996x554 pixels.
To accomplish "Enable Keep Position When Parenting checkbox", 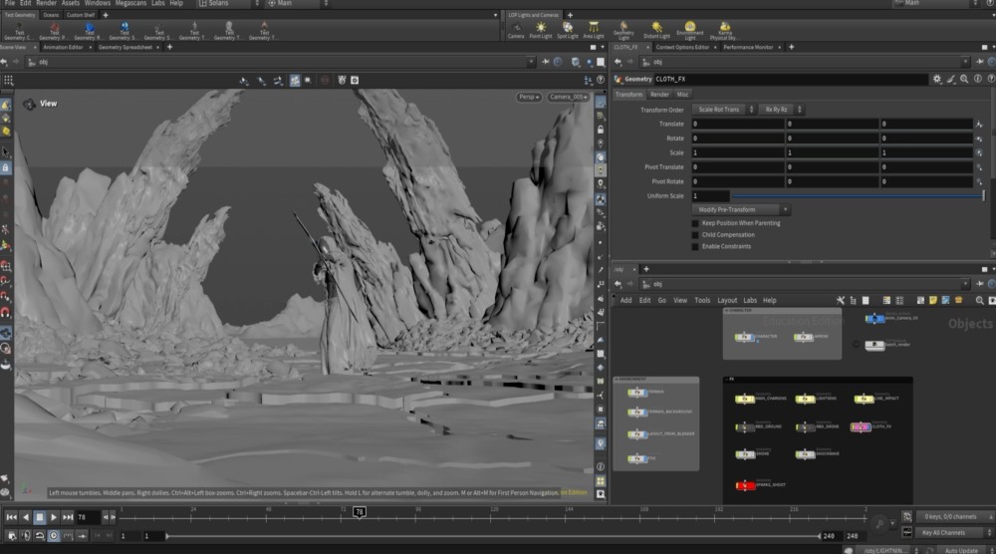I will pos(695,223).
